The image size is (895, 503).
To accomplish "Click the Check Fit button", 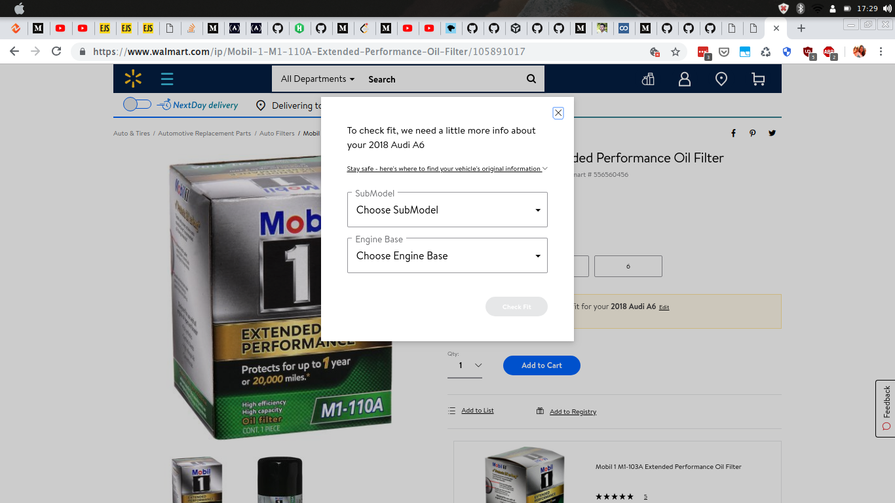I will click(516, 307).
